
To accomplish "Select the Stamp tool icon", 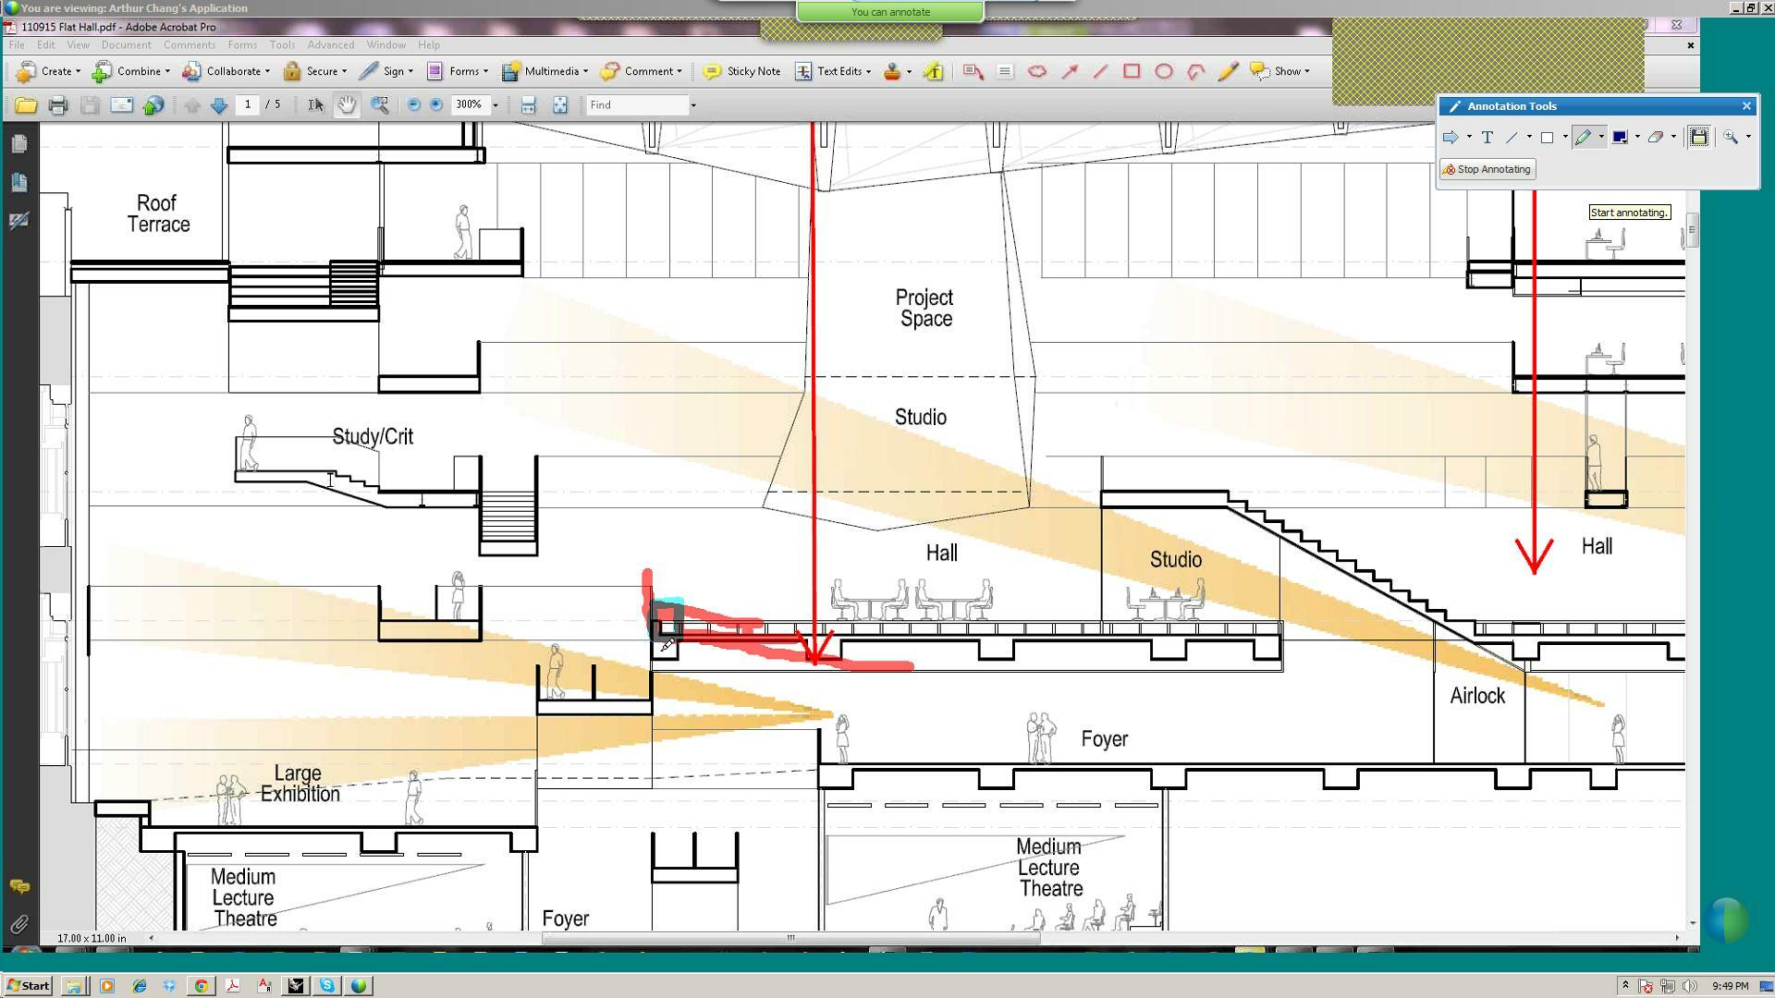I will click(892, 71).
